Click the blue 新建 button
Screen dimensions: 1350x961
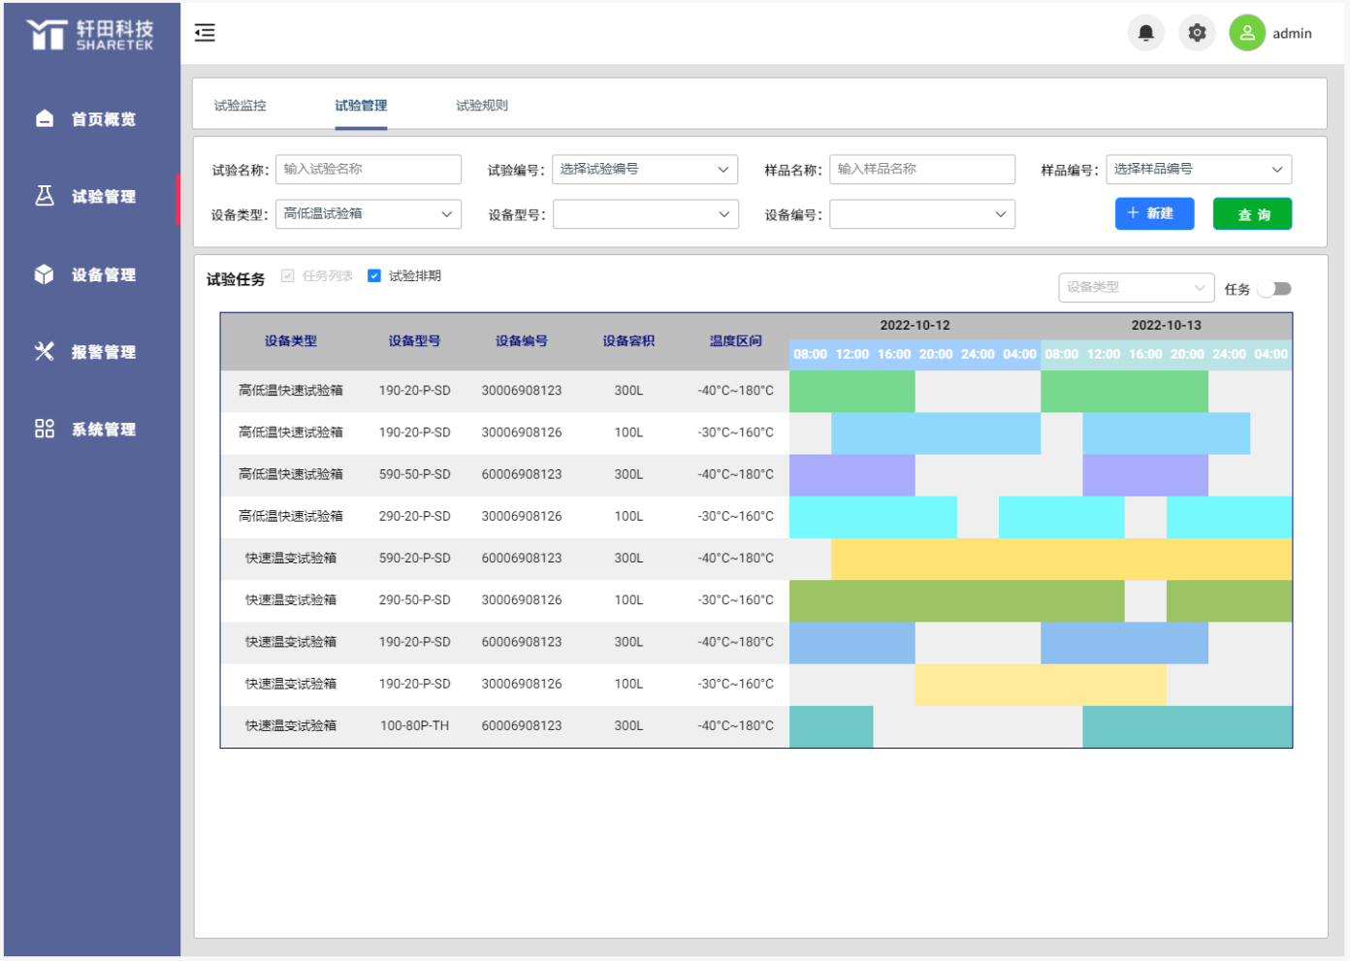point(1154,213)
